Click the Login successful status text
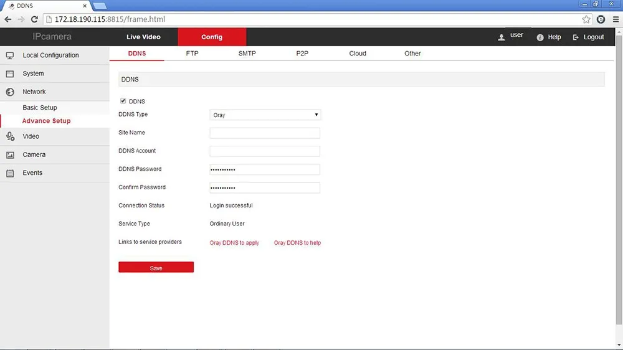Viewport: 623px width, 350px height. click(x=231, y=206)
